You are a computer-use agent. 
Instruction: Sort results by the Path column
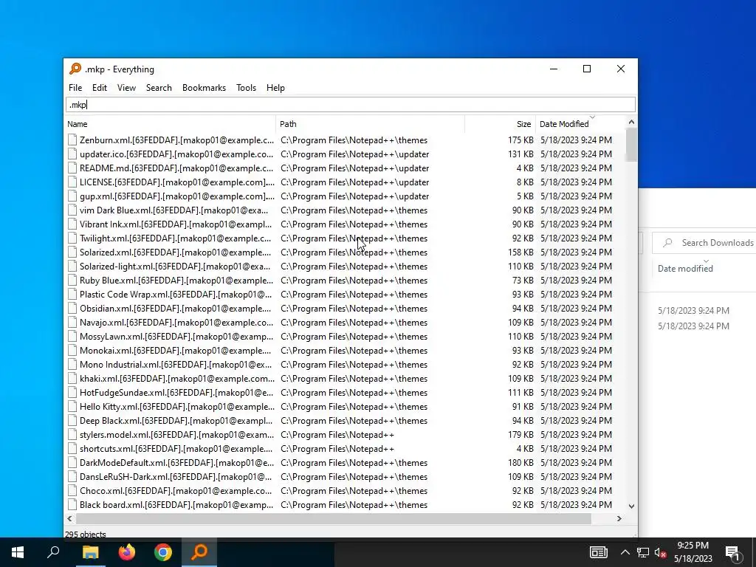coord(370,124)
